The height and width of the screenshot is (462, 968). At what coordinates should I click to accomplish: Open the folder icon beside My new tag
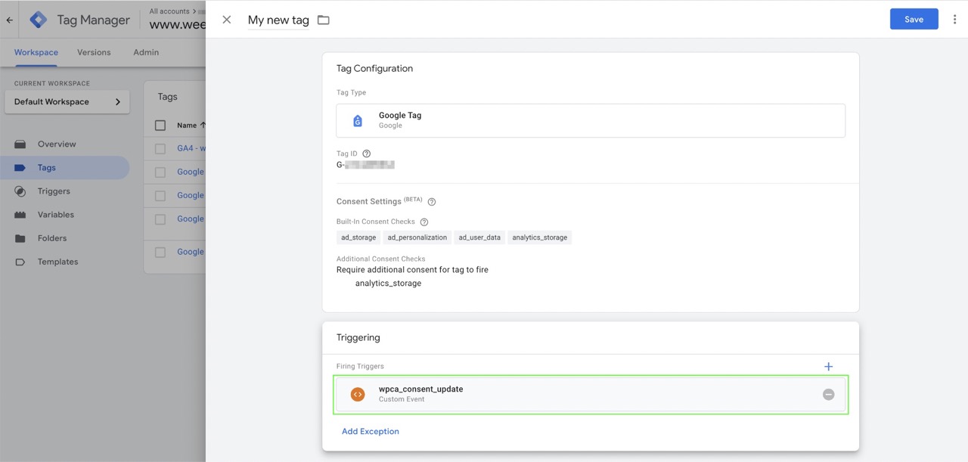point(324,20)
